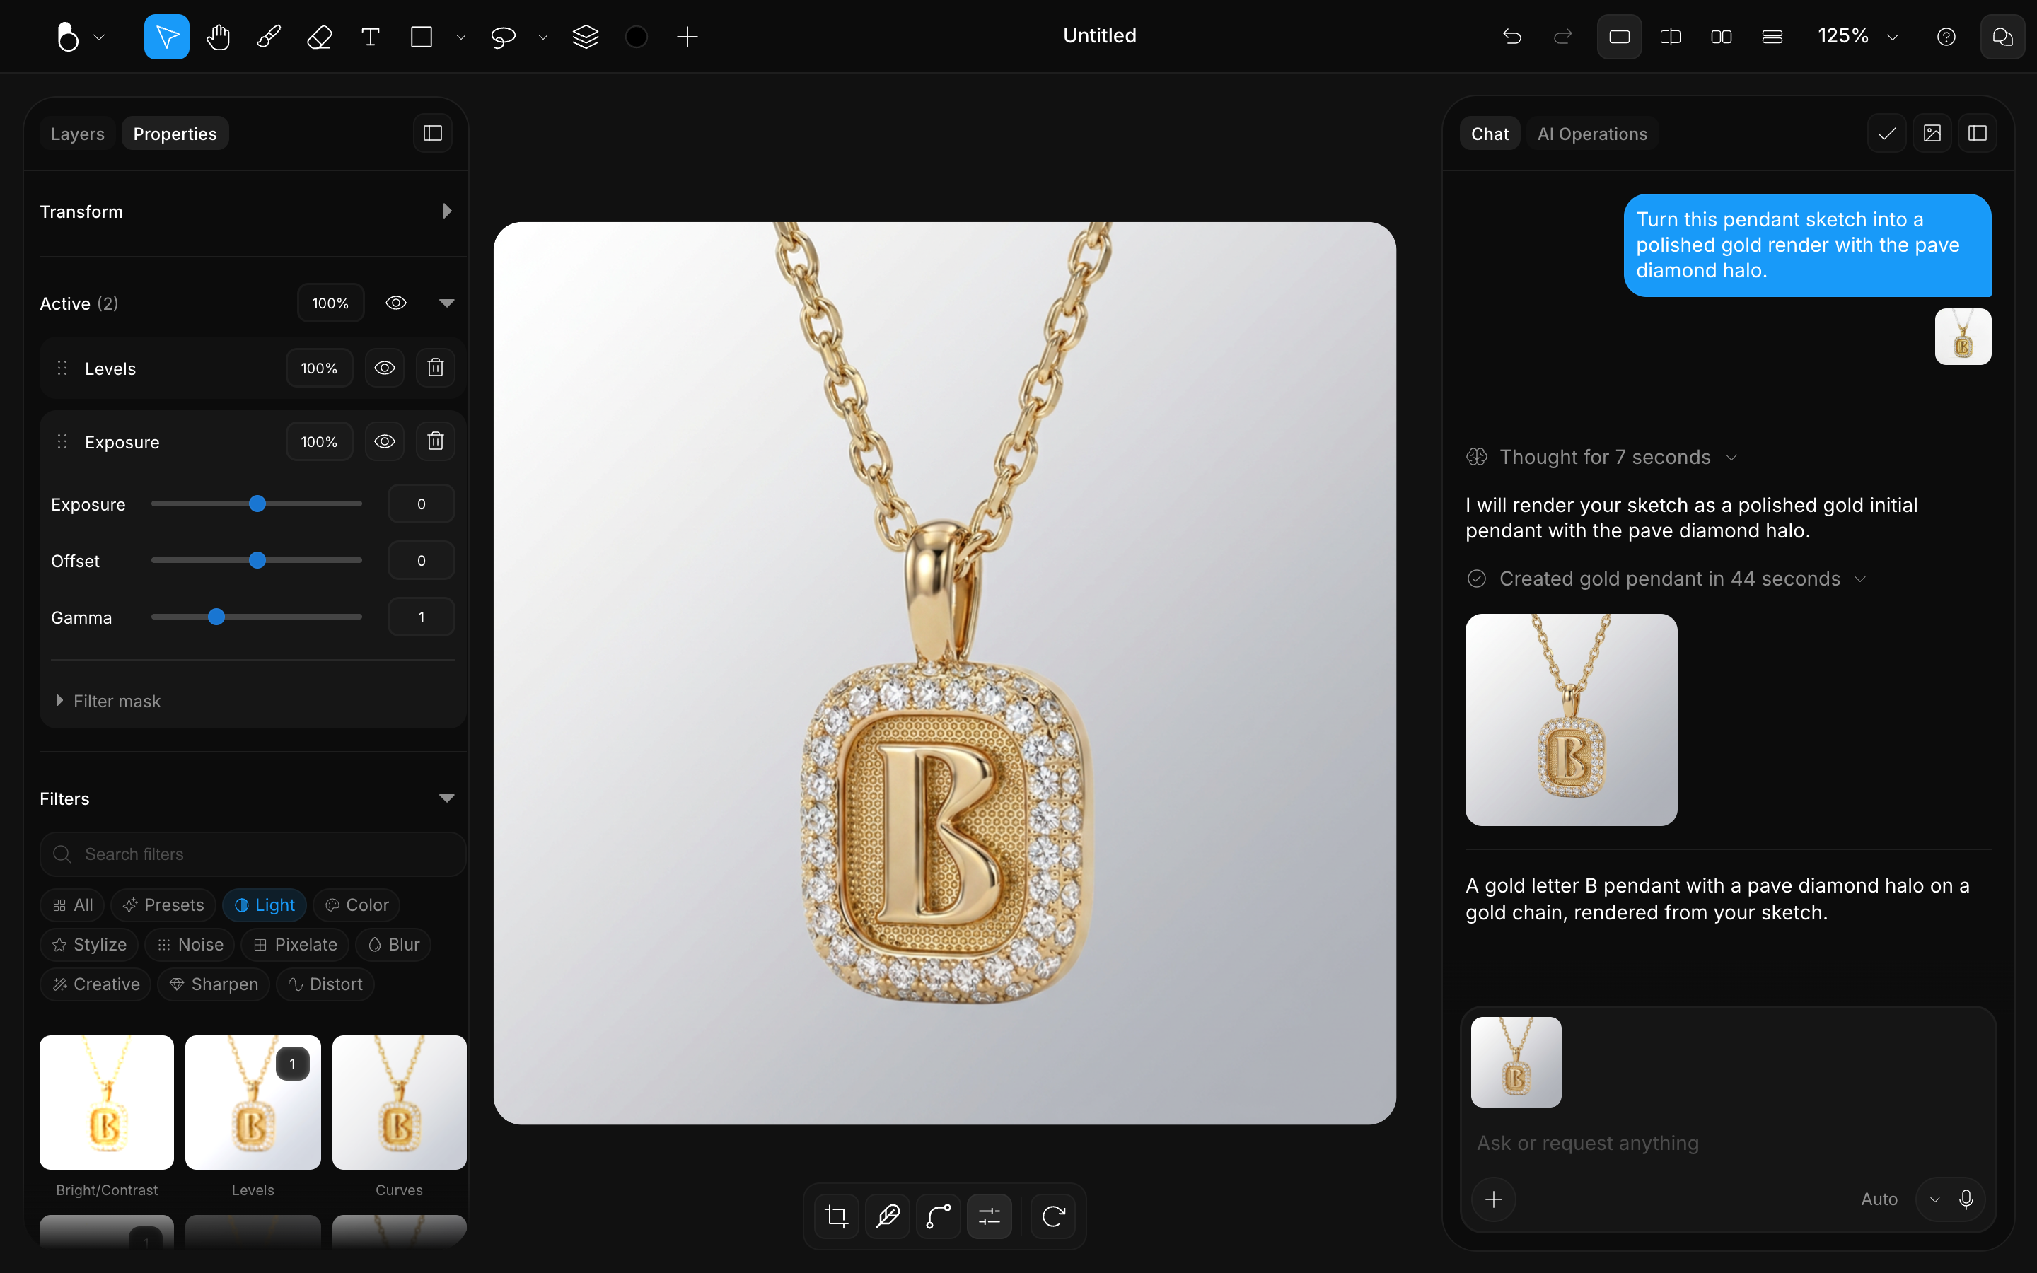Image resolution: width=2037 pixels, height=1273 pixels.
Task: Activate the Text tool
Action: coord(371,37)
